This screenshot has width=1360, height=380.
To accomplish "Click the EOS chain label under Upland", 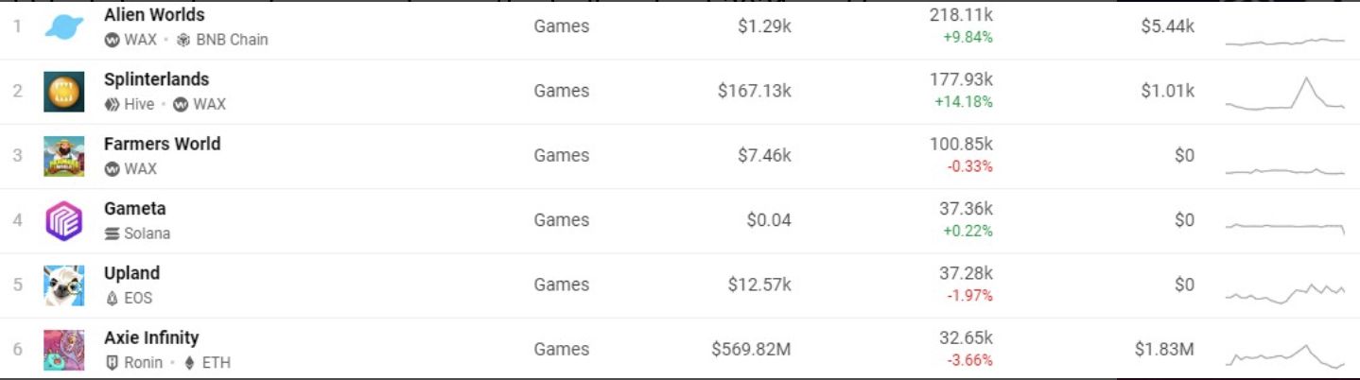I will click(x=137, y=298).
